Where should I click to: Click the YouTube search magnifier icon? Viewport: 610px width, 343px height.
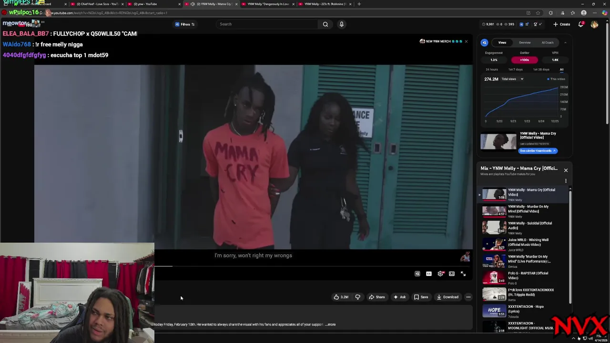325,24
